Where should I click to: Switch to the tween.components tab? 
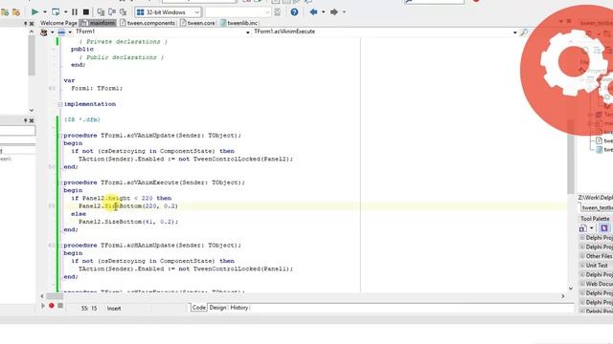148,23
